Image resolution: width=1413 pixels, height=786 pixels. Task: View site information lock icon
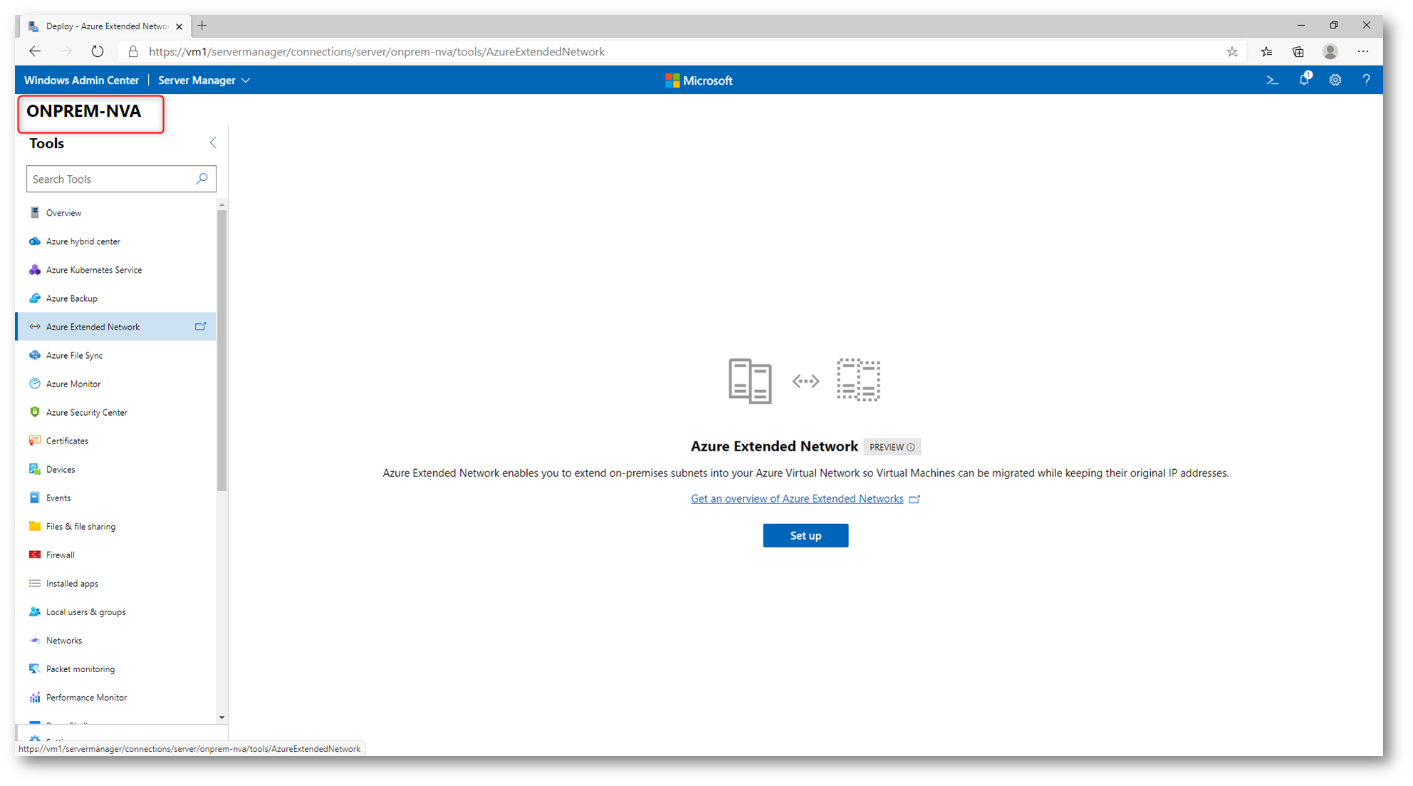(x=133, y=51)
